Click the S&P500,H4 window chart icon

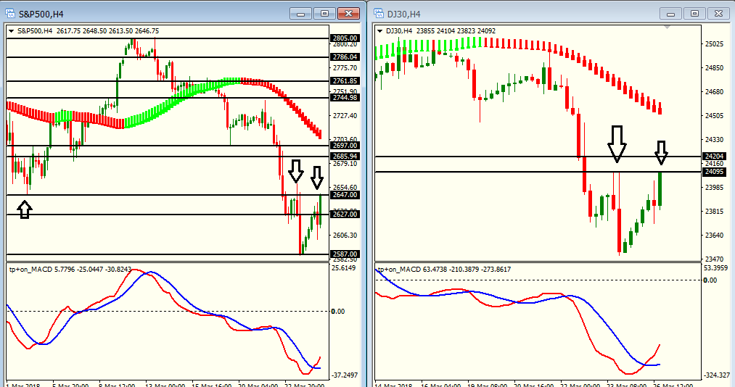[10, 14]
